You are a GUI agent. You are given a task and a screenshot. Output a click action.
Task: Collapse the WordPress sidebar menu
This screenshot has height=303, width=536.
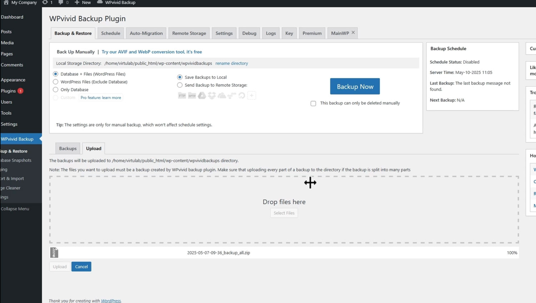(x=15, y=209)
